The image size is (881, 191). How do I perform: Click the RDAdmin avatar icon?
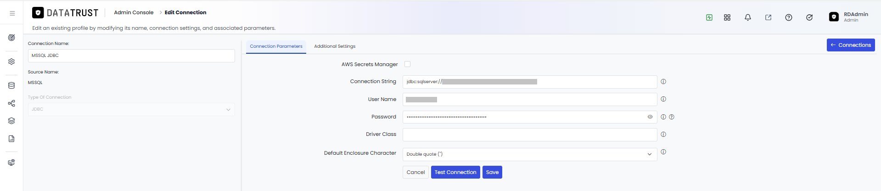[834, 17]
